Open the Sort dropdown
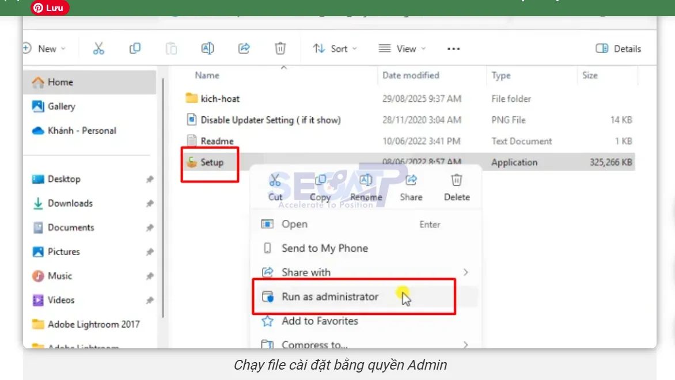This screenshot has height=380, width=675. tap(335, 49)
